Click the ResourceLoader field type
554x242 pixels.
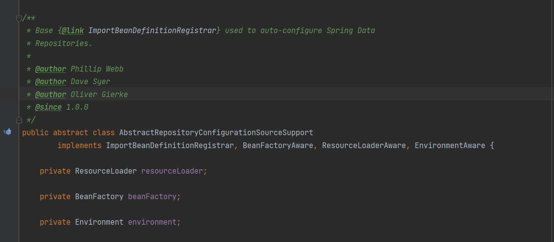pos(106,171)
